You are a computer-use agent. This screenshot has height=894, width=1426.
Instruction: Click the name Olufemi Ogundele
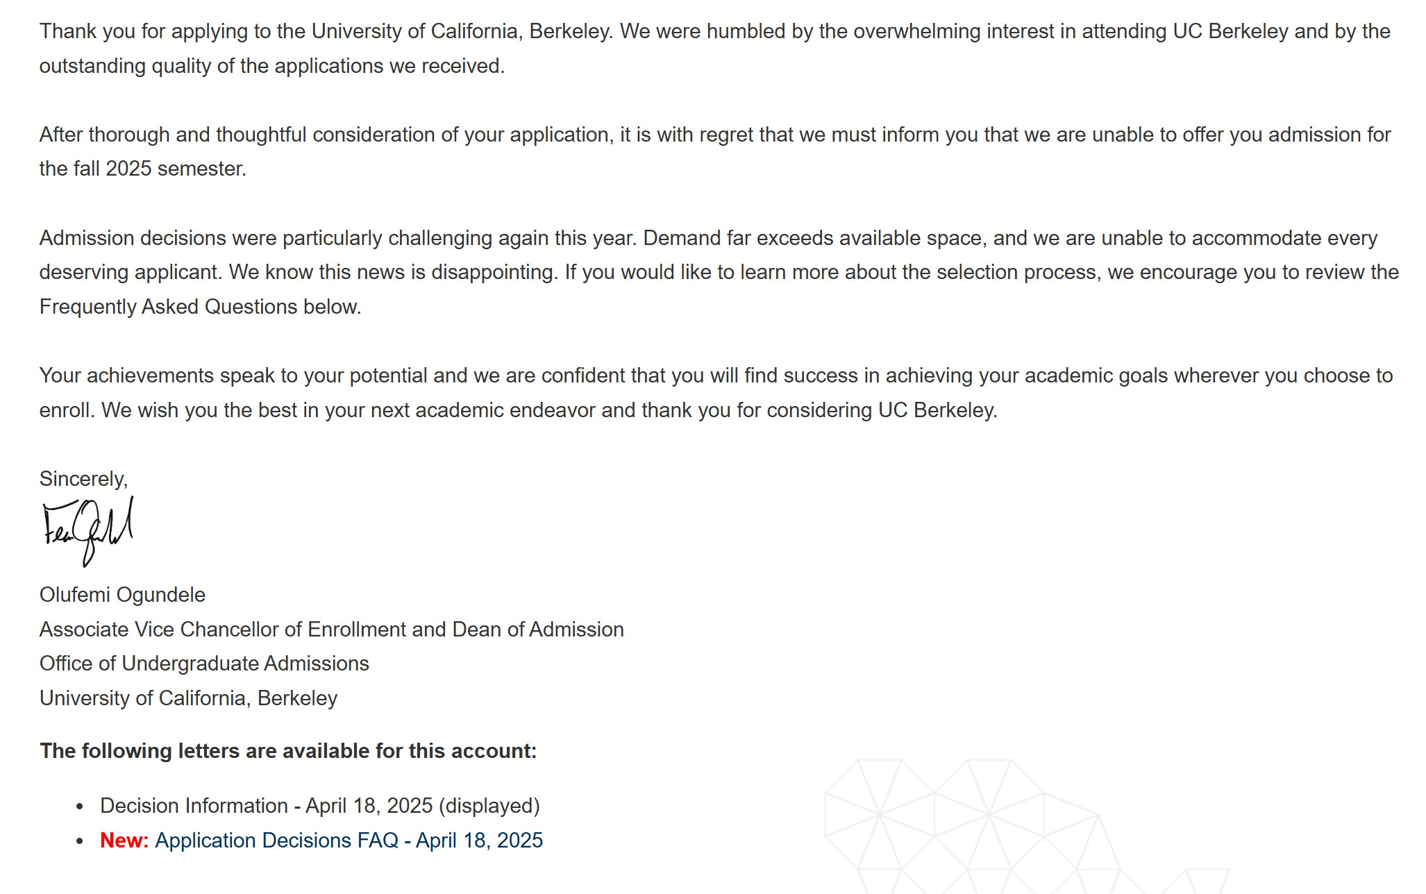(x=122, y=595)
